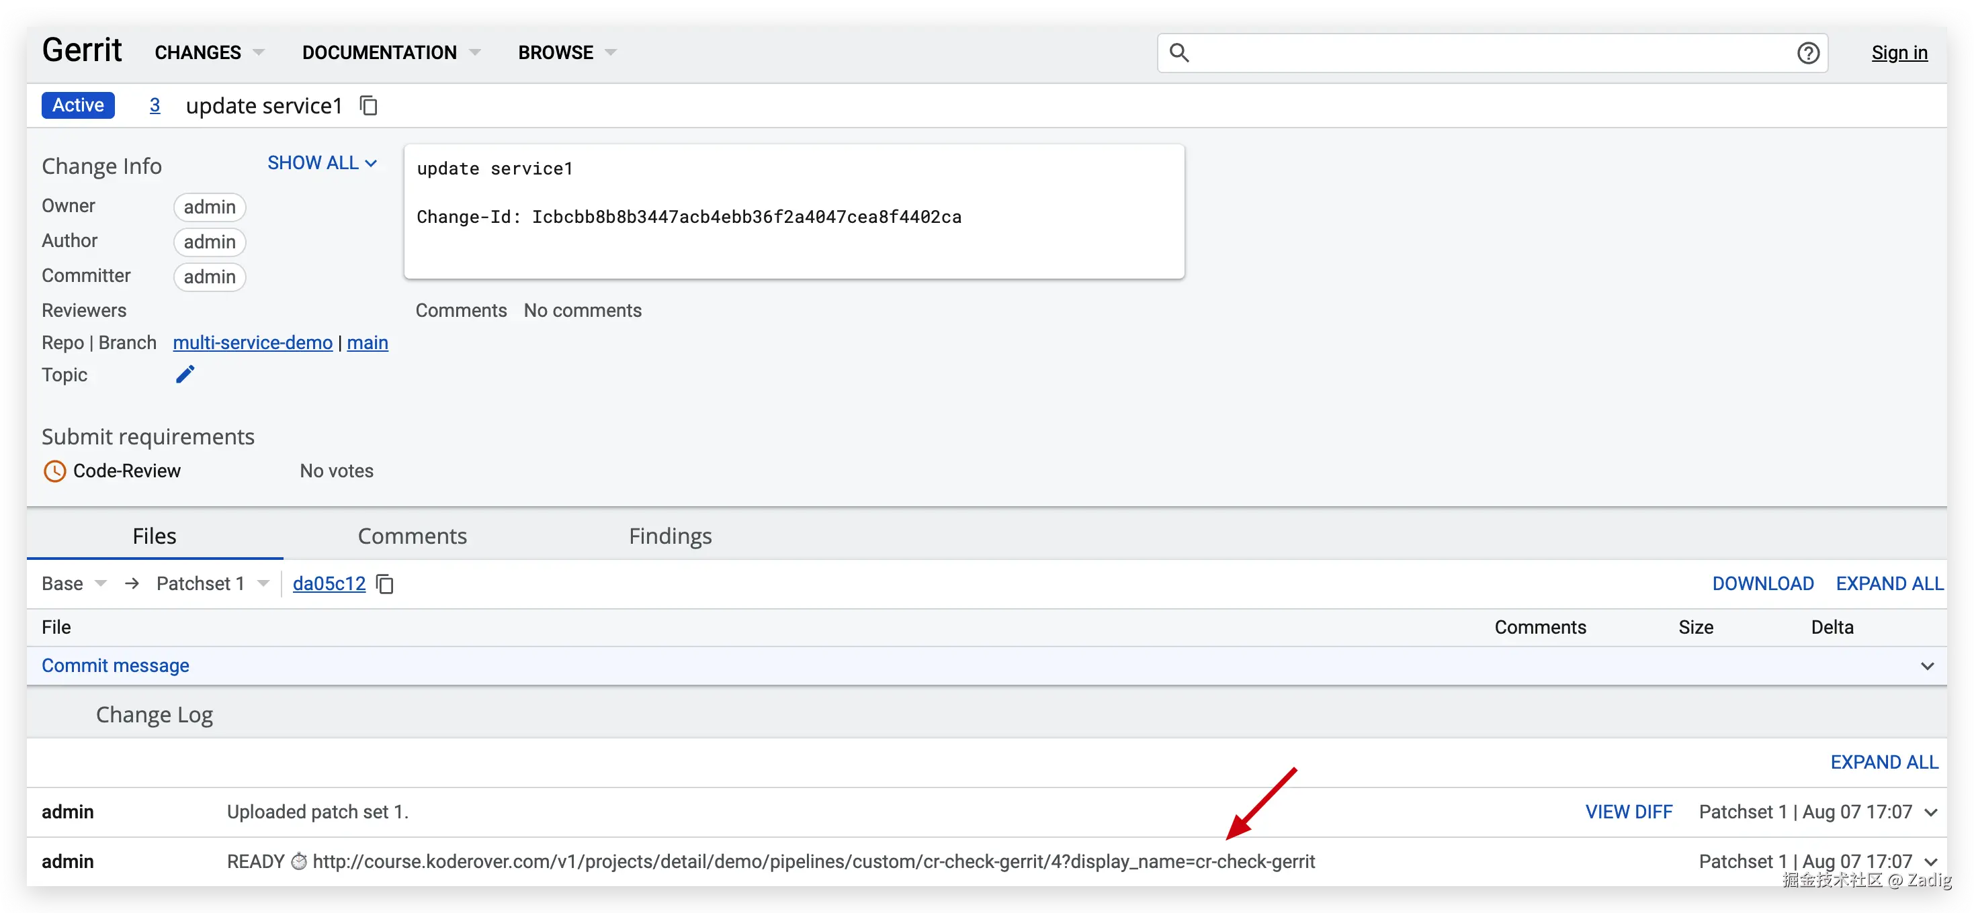Open search help question mark icon
Image resolution: width=1974 pixels, height=913 pixels.
pyautogui.click(x=1808, y=53)
